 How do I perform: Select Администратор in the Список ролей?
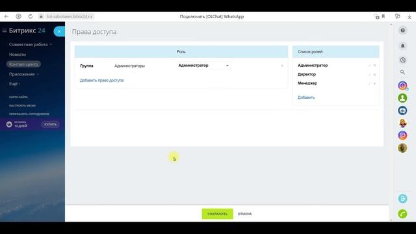[x=313, y=66]
